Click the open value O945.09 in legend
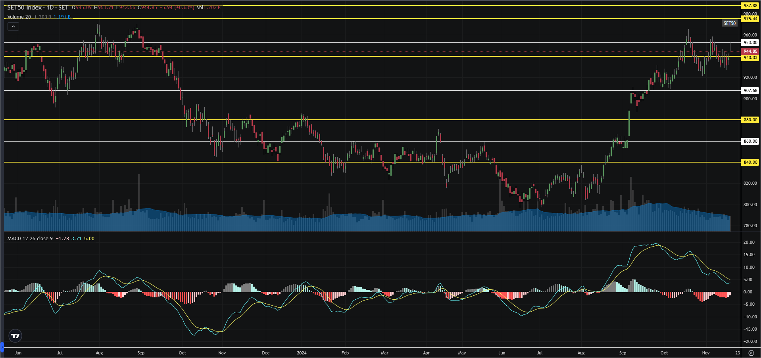This screenshot has height=358, width=761. [82, 8]
